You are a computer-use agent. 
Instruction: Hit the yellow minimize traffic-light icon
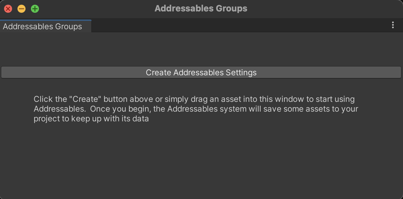pos(21,9)
